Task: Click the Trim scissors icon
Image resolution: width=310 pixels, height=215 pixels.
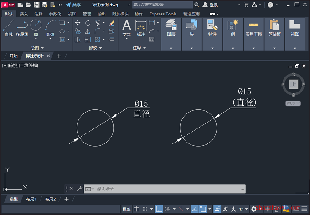Action: pos(98,23)
